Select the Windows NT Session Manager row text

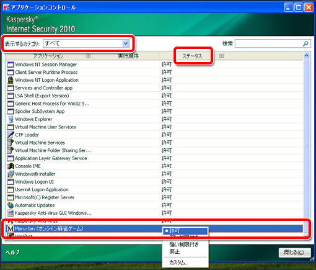tap(46, 65)
